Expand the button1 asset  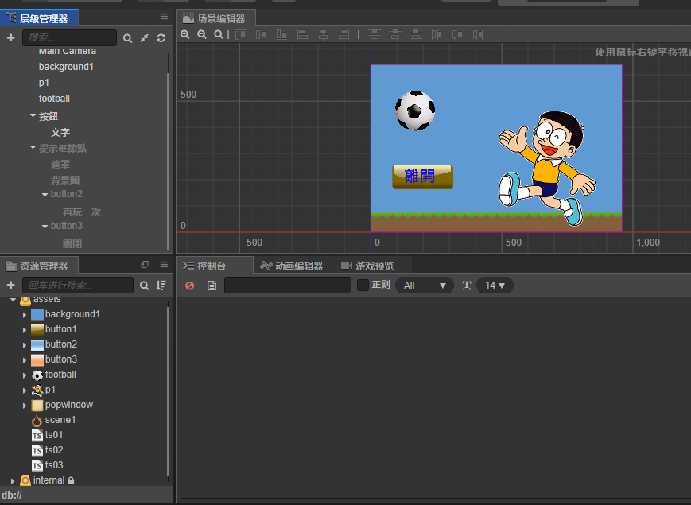click(x=25, y=329)
